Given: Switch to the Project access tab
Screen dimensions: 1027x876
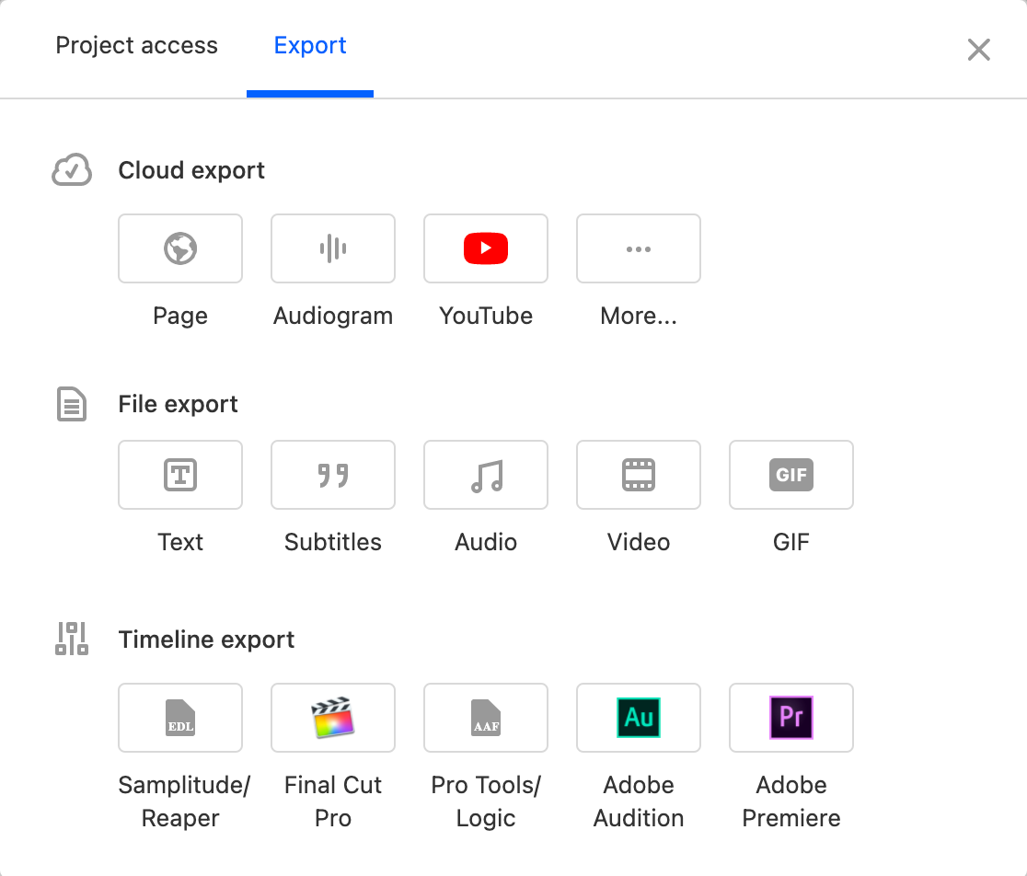Looking at the screenshot, I should [x=136, y=45].
